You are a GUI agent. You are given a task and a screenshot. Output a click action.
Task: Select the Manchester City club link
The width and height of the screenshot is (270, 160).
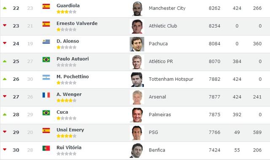tap(167, 8)
